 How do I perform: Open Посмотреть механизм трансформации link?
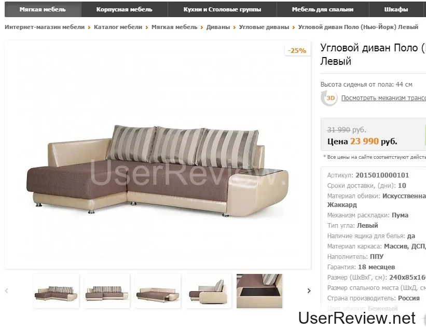383,98
